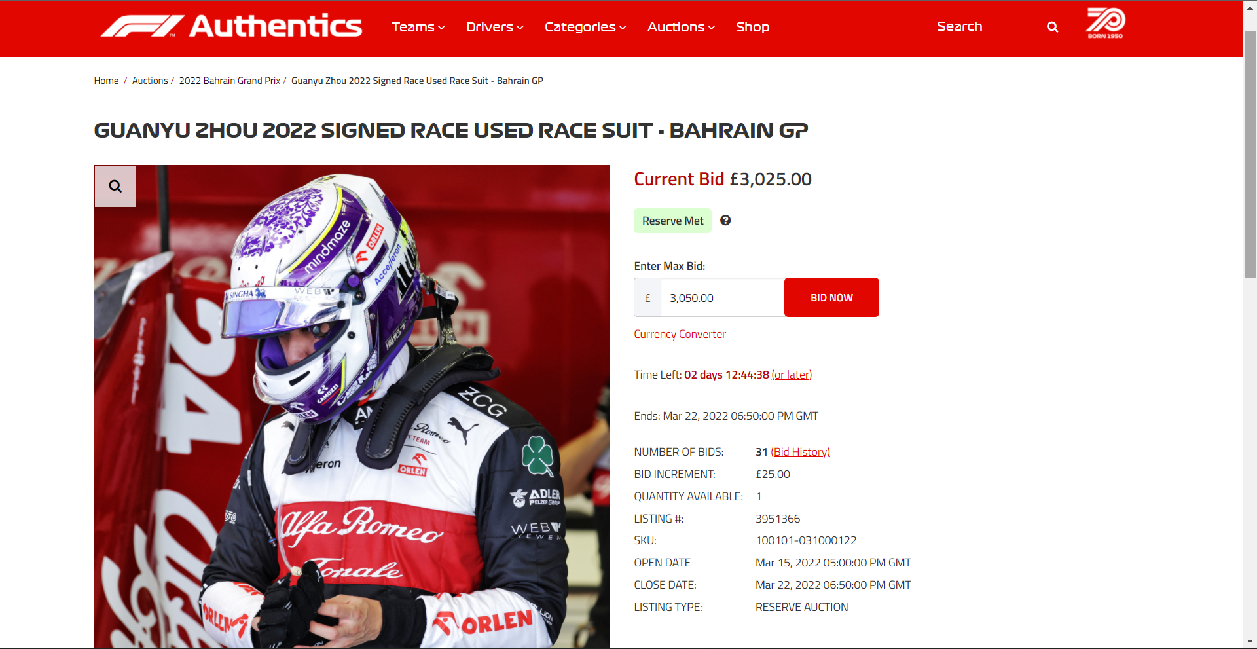Go to Home breadcrumb link

coord(106,81)
